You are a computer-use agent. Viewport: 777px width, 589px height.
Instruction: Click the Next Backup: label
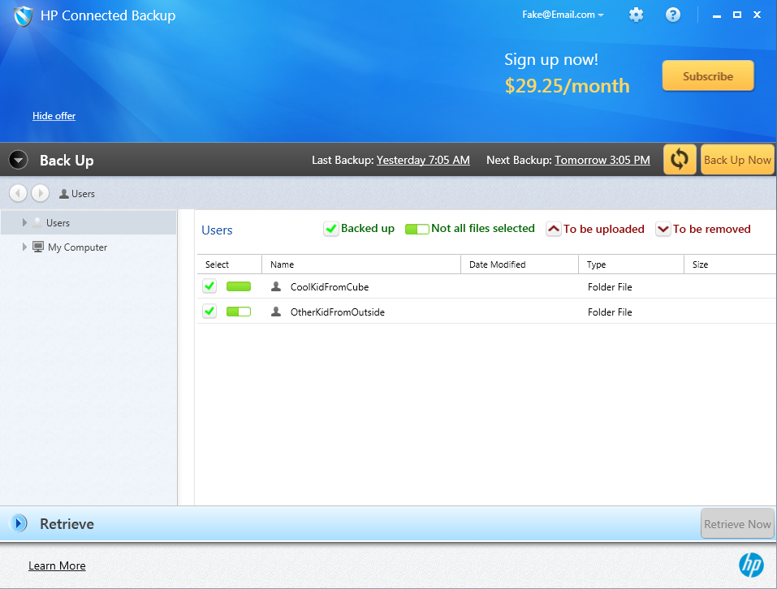tap(519, 160)
